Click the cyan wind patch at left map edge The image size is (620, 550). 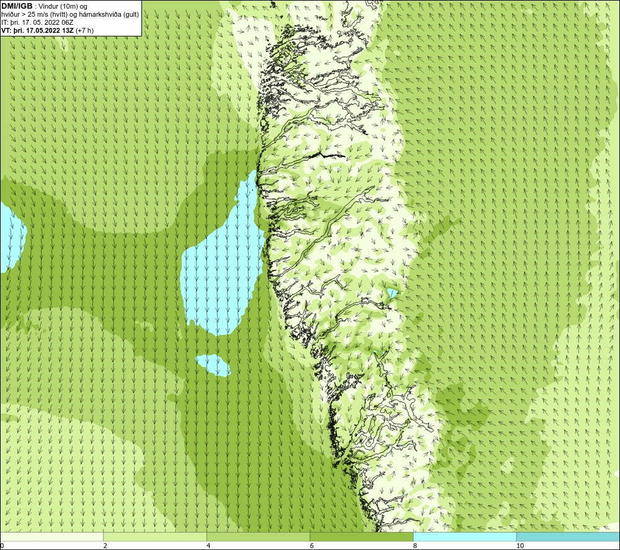(11, 237)
